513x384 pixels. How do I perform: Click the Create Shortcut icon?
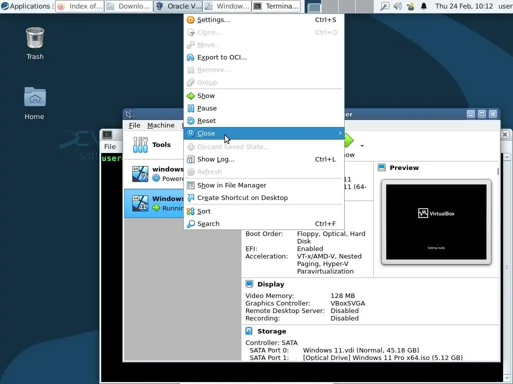191,198
